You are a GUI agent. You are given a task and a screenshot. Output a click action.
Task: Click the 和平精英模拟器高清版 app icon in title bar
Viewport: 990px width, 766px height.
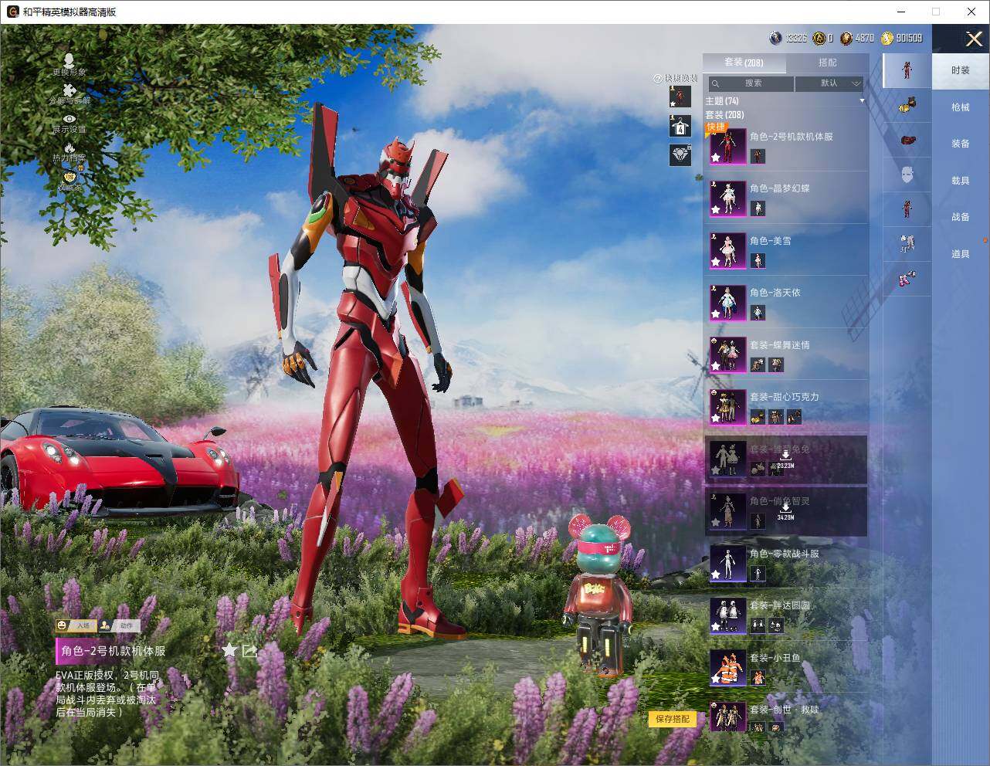[x=12, y=12]
